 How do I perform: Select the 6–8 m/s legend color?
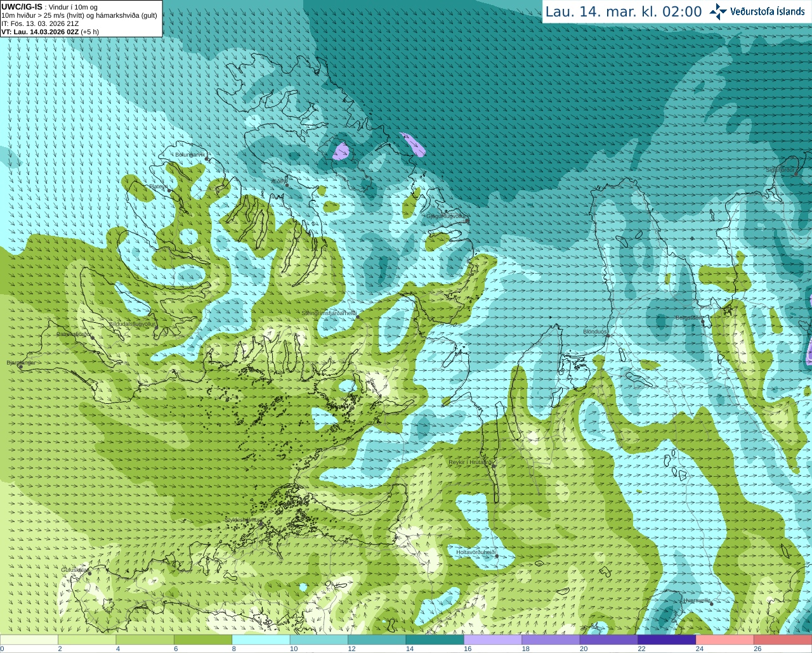point(203,640)
